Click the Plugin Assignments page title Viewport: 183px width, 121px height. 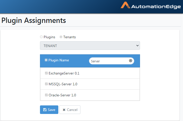pyautogui.click(x=34, y=20)
